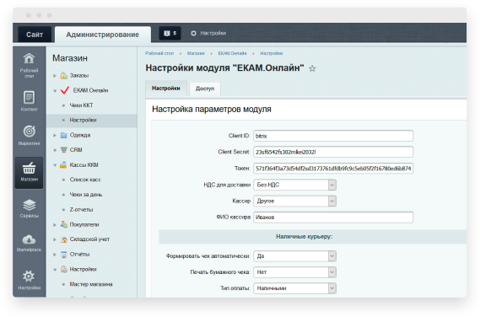Open Печать бумажного чека dropdown
Image resolution: width=480 pixels, height=317 pixels.
pyautogui.click(x=294, y=272)
